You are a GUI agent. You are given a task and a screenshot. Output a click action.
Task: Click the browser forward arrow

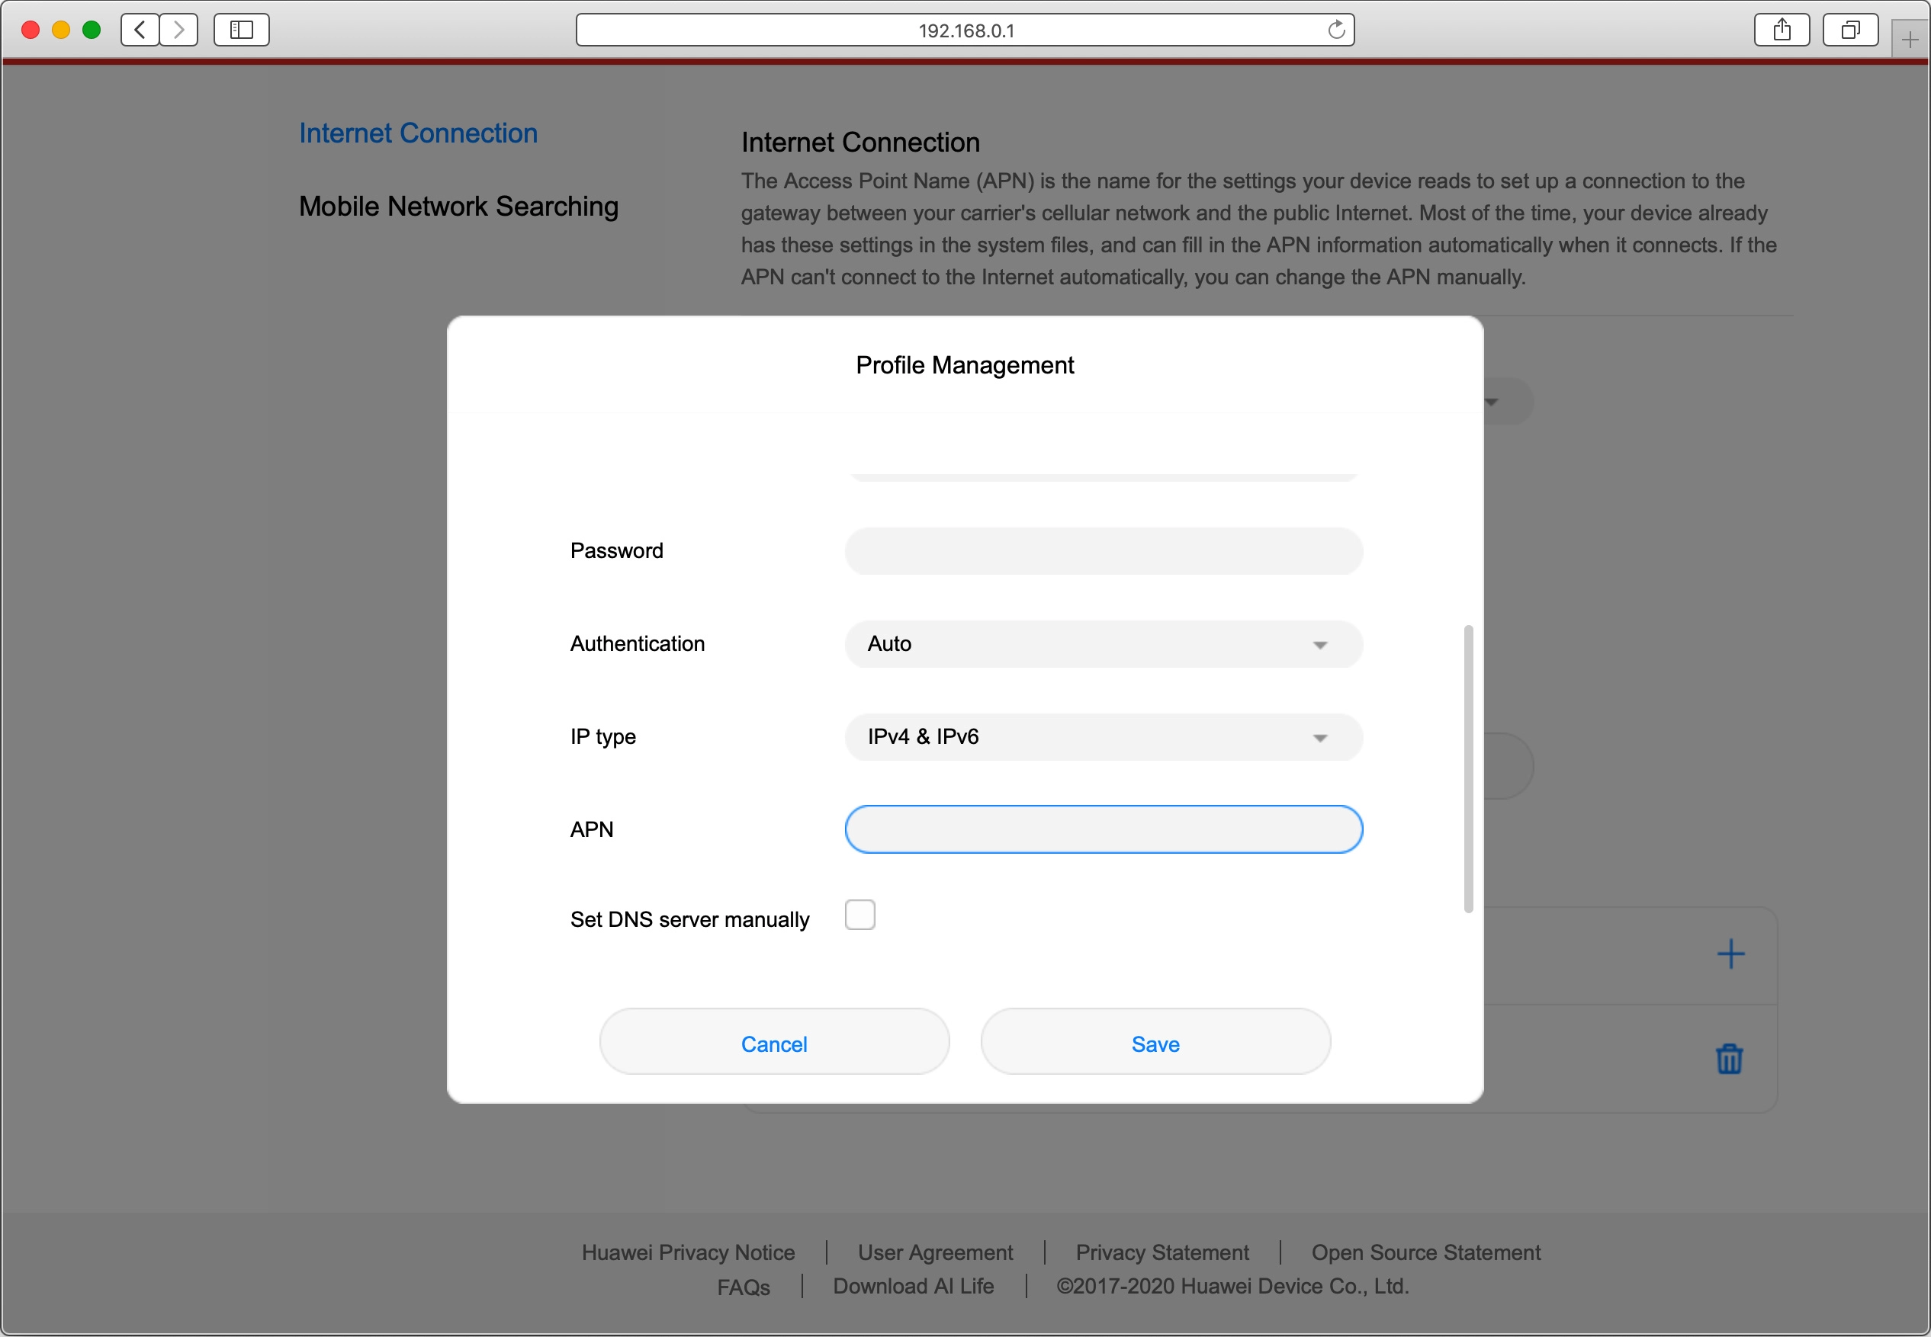(178, 30)
